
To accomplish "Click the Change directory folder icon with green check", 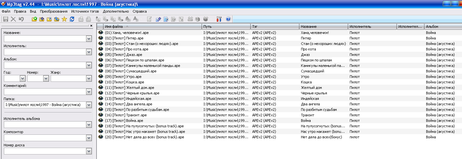I will click(34, 19).
